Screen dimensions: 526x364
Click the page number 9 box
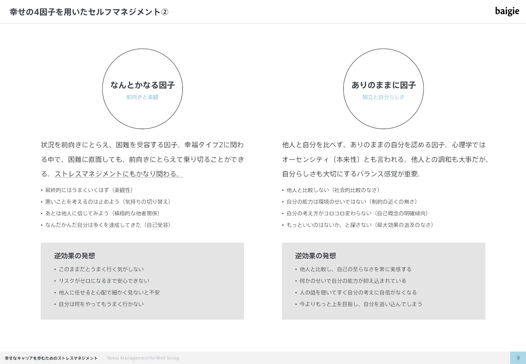518,358
